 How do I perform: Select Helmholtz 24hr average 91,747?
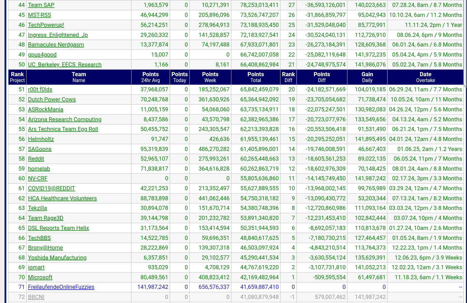coord(160,139)
